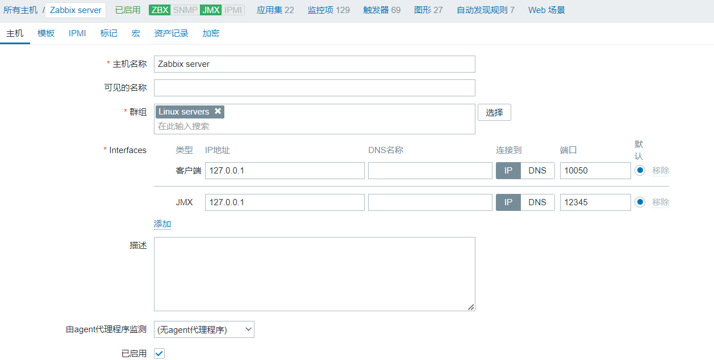The width and height of the screenshot is (714, 360).
Task: Switch to the 宏 tab
Action: [x=136, y=33]
